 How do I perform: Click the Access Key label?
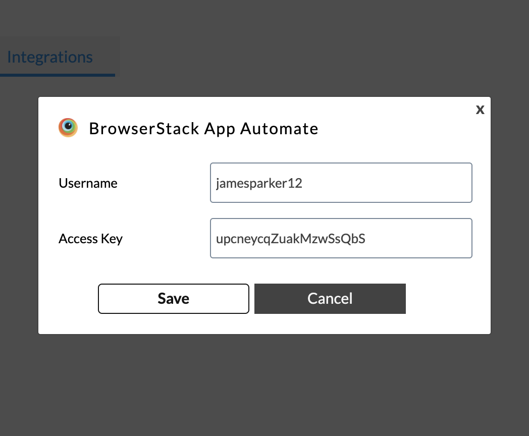[90, 239]
